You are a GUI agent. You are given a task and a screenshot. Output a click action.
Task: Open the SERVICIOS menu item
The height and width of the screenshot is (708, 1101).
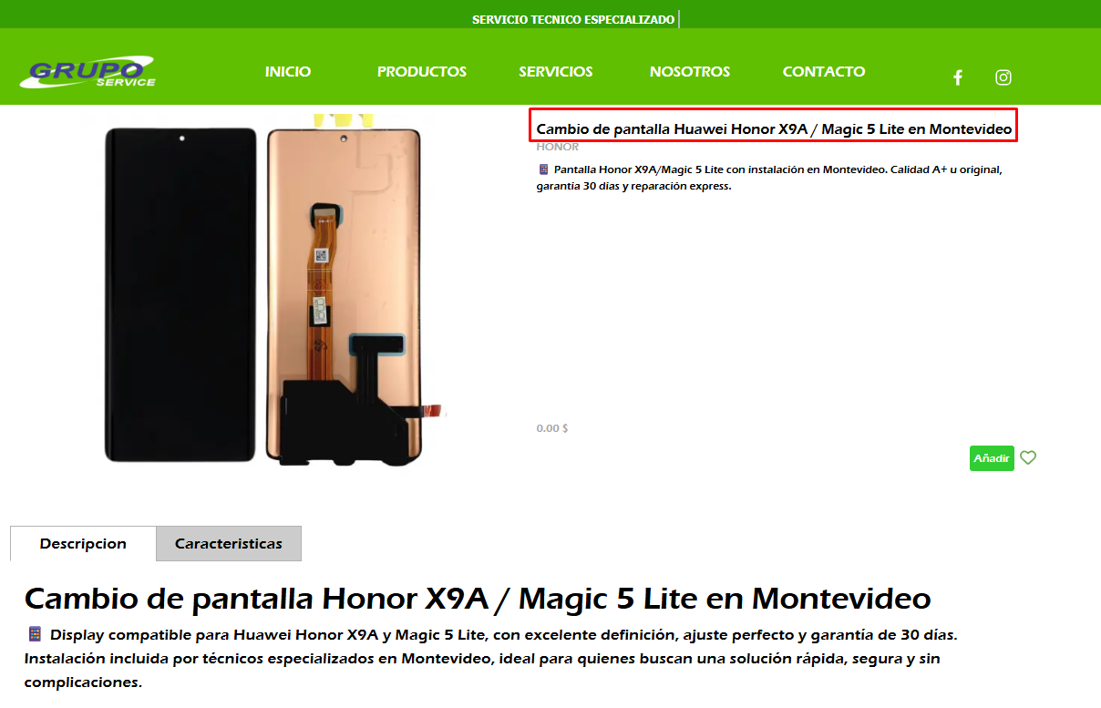556,72
